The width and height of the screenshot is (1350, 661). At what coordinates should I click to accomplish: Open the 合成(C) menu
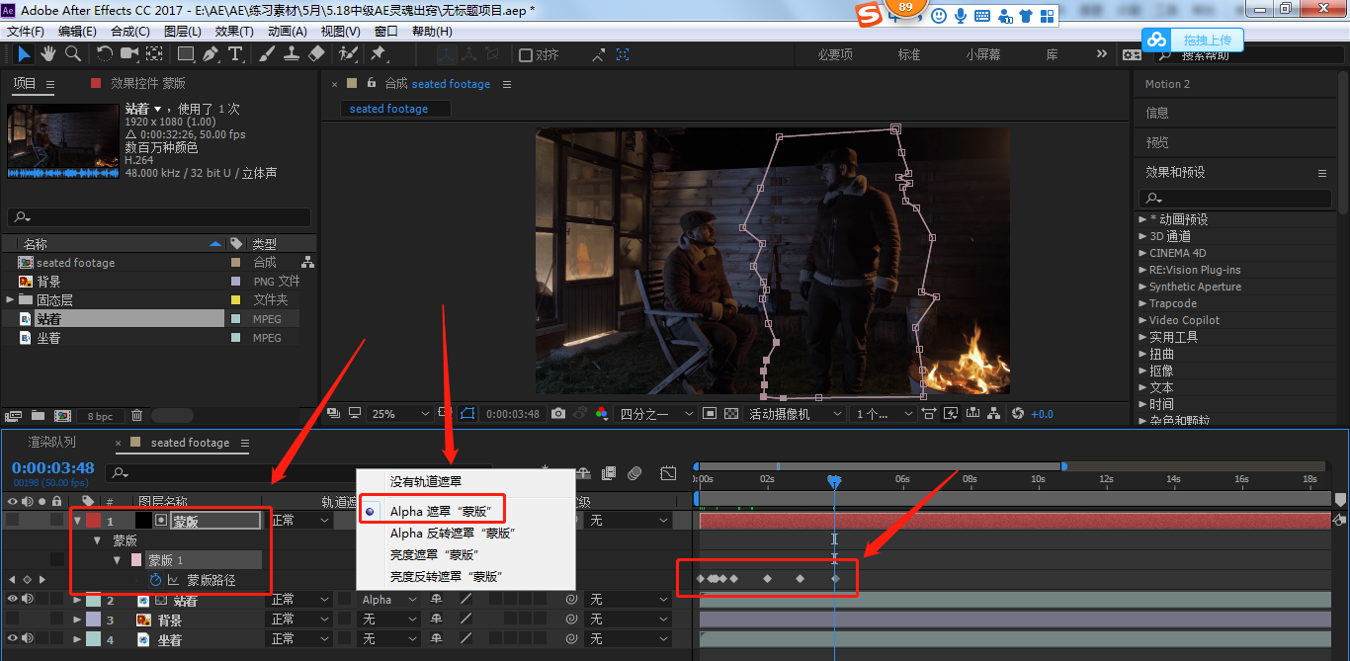click(x=130, y=31)
